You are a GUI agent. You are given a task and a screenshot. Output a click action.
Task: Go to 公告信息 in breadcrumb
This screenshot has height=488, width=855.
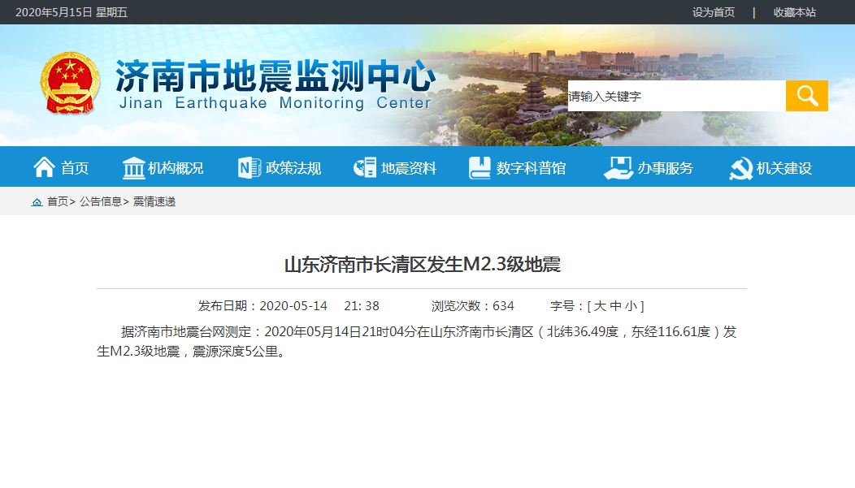click(x=101, y=201)
